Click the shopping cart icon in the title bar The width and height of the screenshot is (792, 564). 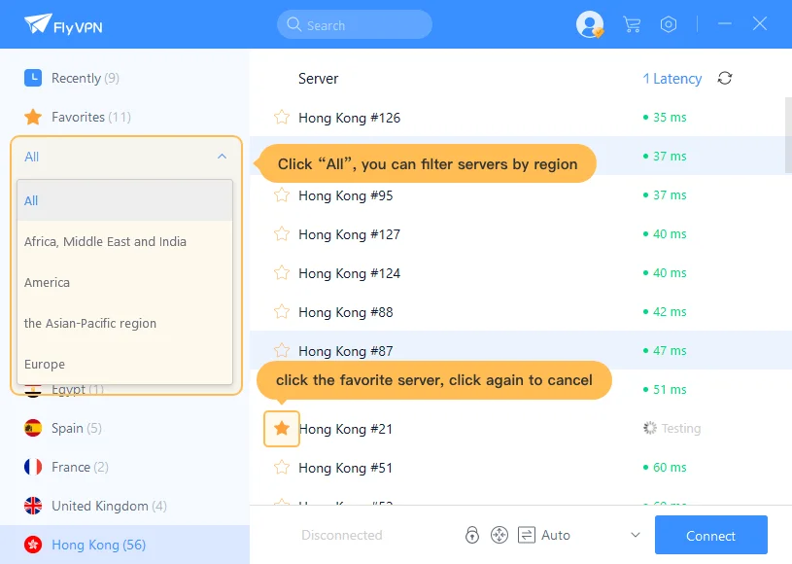coord(632,24)
